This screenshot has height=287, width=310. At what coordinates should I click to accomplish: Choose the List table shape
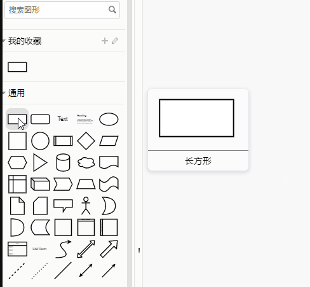(17, 249)
